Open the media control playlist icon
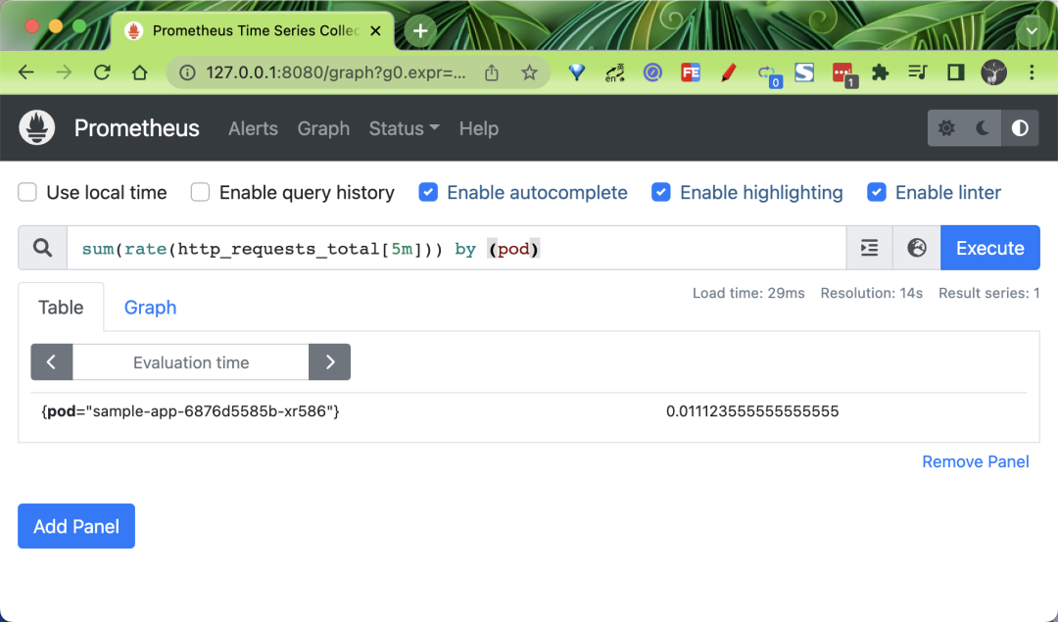This screenshot has height=622, width=1058. (x=918, y=72)
